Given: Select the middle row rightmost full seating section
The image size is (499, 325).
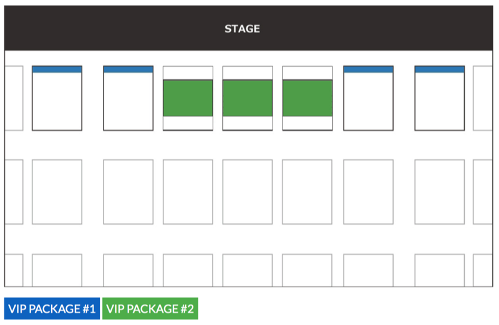Looking at the screenshot, I should [440, 192].
